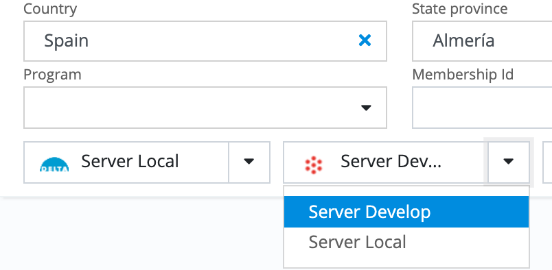
Task: Focus the empty Membership Id field
Action: tap(482, 108)
